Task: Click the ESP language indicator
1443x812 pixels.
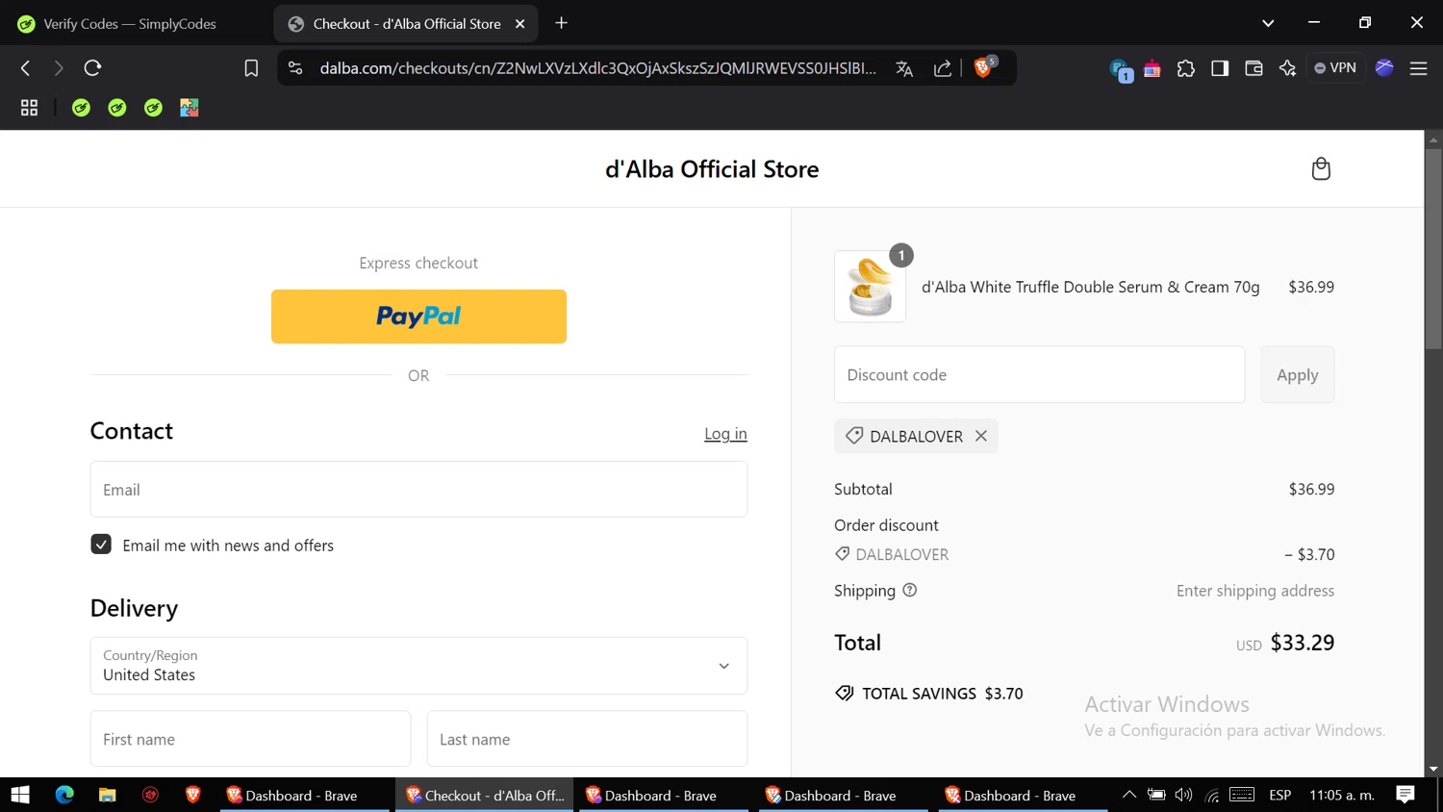Action: pos(1279,795)
